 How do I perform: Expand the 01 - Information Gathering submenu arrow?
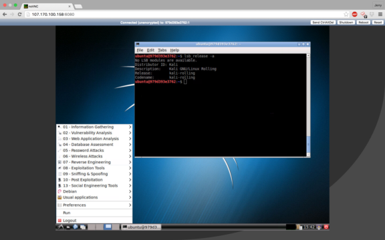point(130,127)
